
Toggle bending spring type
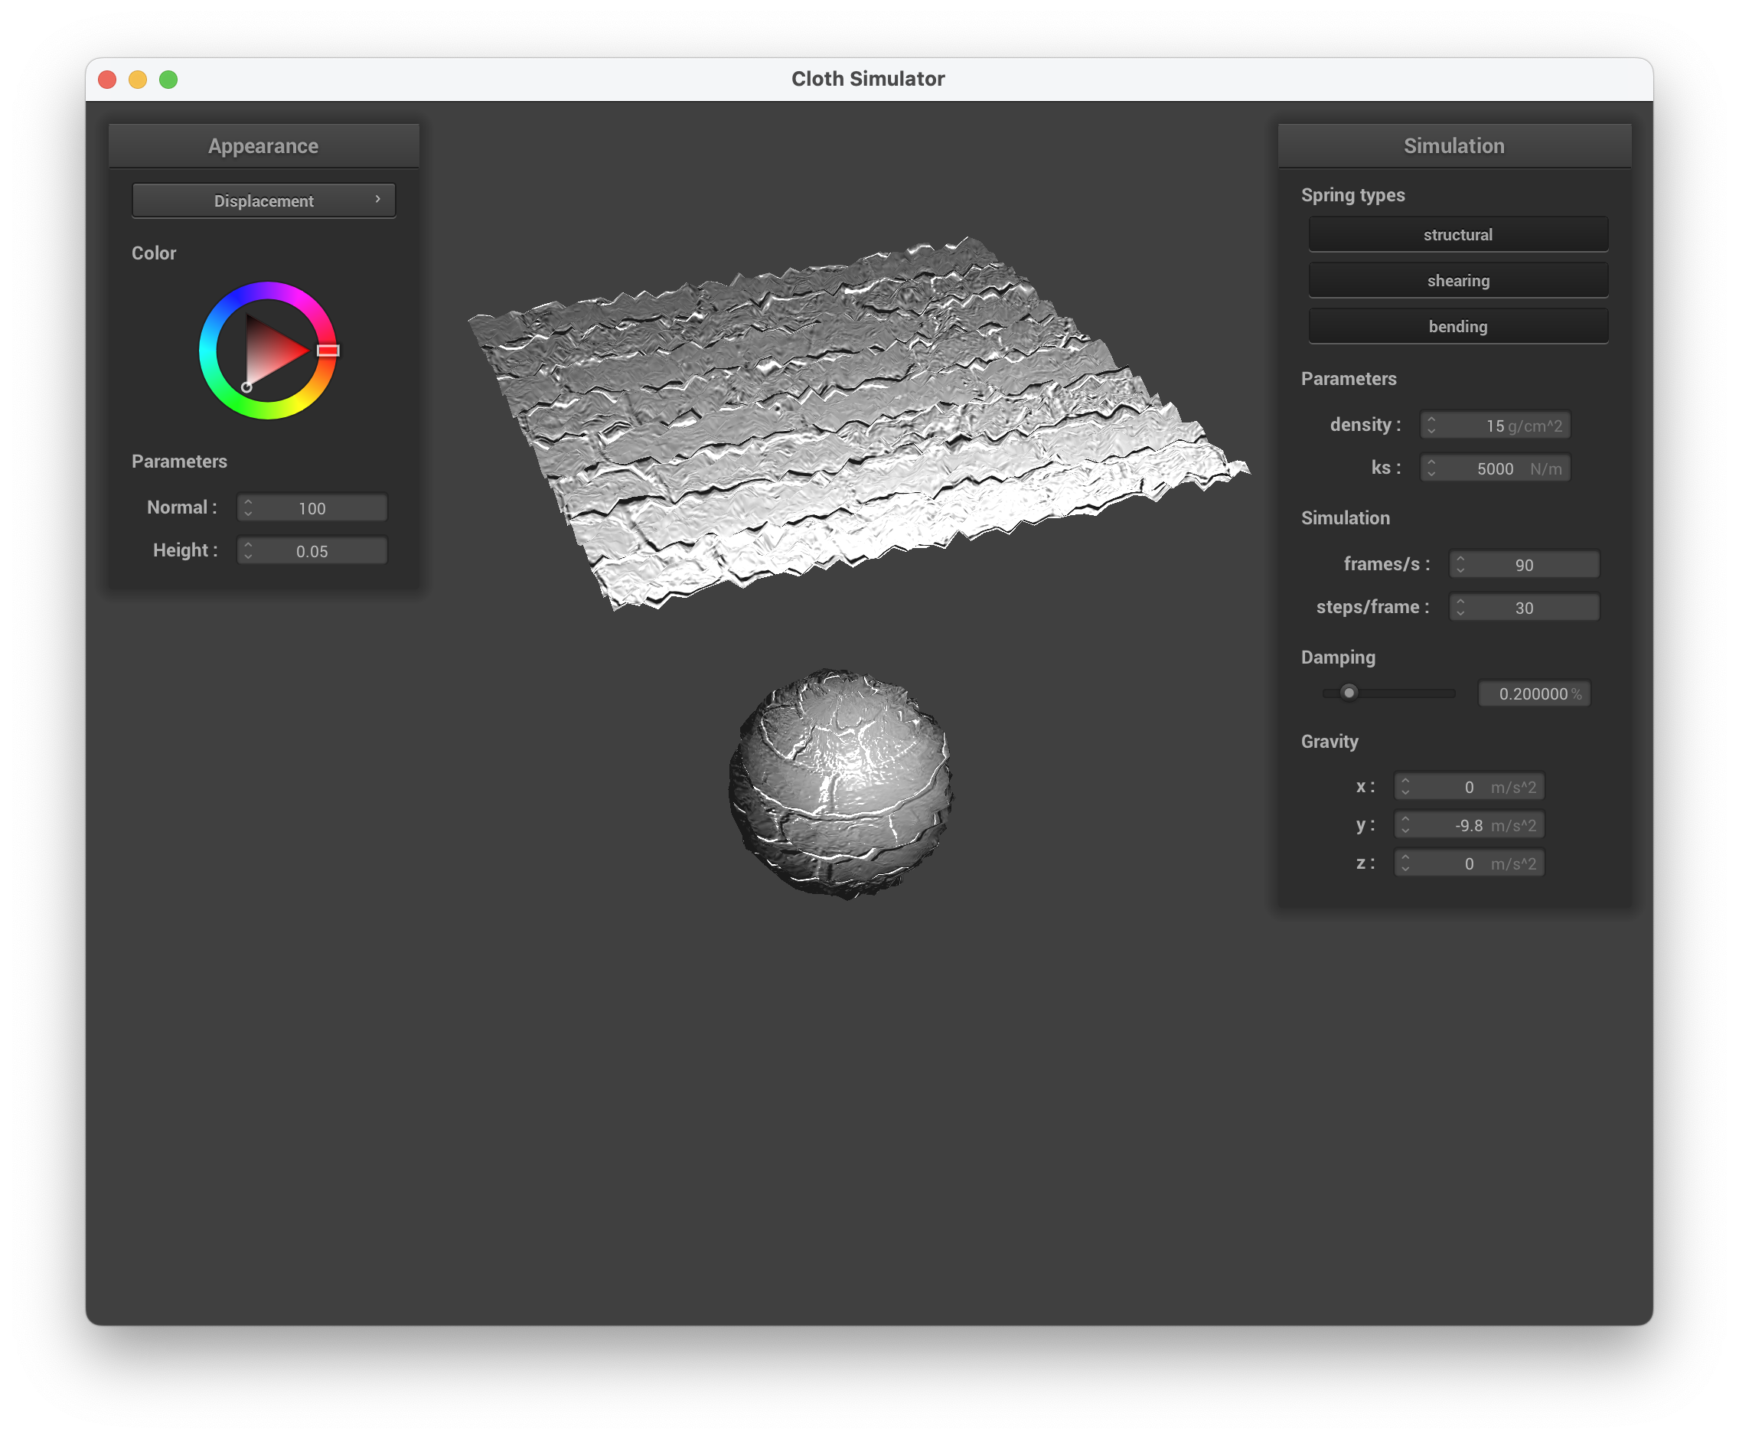tap(1457, 326)
